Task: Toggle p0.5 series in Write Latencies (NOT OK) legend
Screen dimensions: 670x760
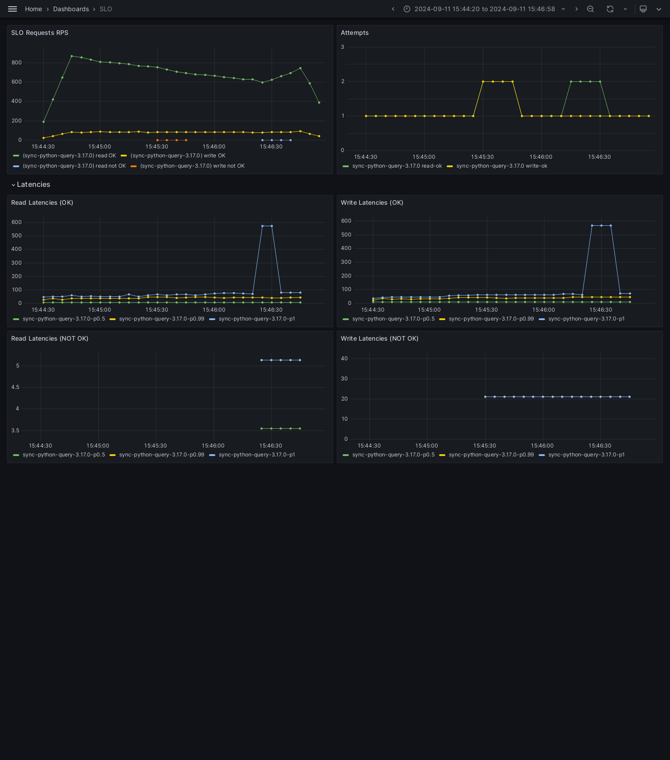Action: (394, 455)
